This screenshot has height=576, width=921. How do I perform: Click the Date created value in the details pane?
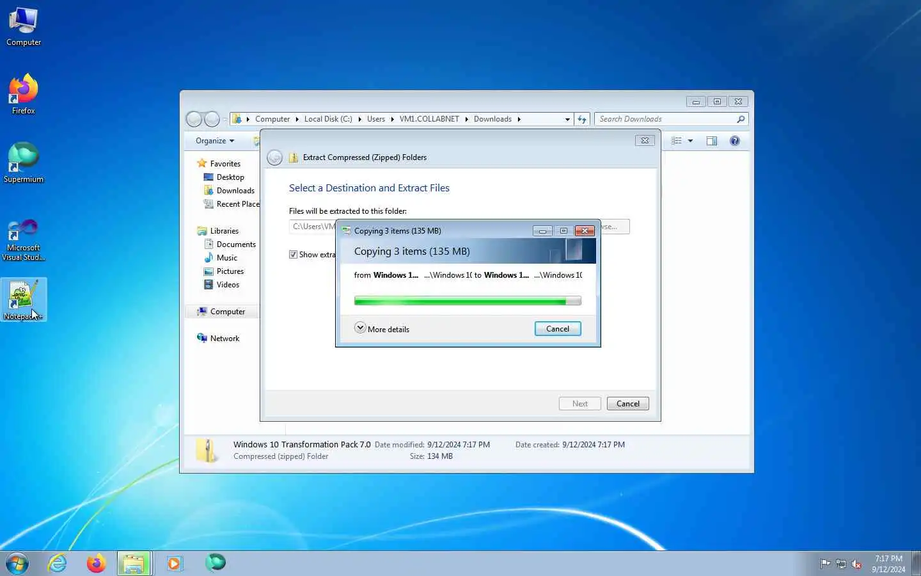594,445
